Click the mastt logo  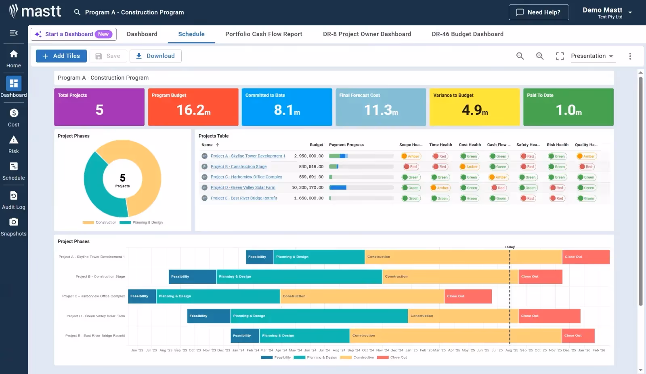click(x=35, y=11)
